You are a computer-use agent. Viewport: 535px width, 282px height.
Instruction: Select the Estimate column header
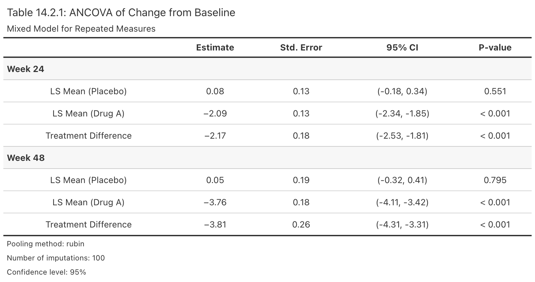[x=215, y=47]
